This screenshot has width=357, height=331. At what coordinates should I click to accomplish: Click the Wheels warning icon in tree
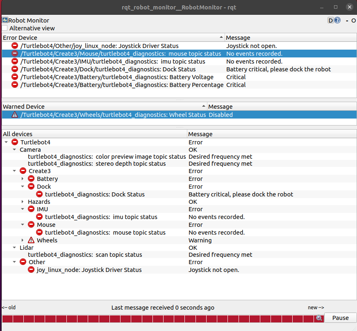coord(31,240)
